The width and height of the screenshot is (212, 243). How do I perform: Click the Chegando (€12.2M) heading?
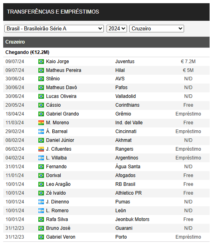pos(27,52)
